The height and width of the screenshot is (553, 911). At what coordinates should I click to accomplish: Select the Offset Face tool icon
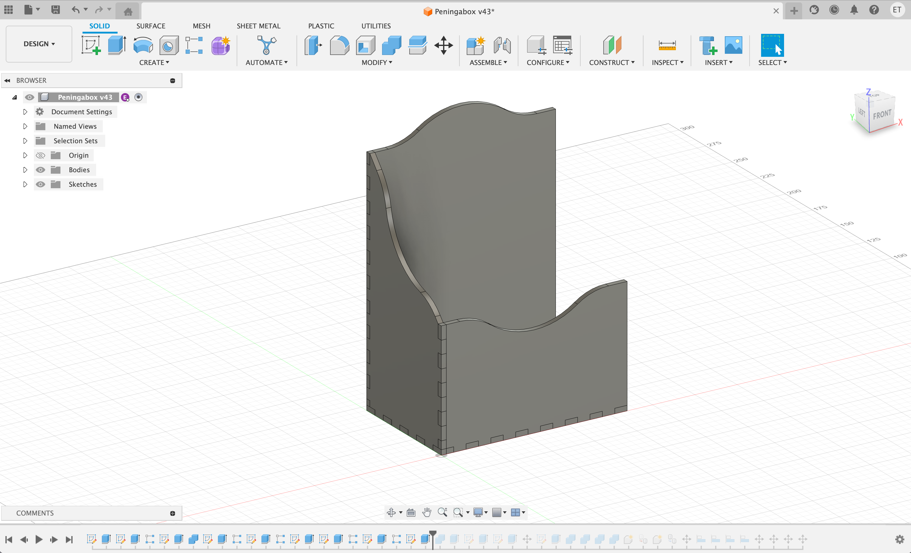tap(418, 45)
